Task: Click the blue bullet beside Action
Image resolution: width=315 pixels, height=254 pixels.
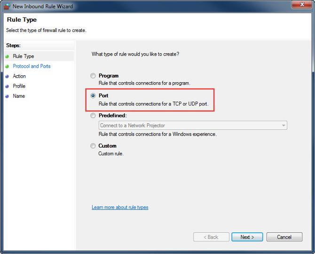Action: (x=7, y=76)
